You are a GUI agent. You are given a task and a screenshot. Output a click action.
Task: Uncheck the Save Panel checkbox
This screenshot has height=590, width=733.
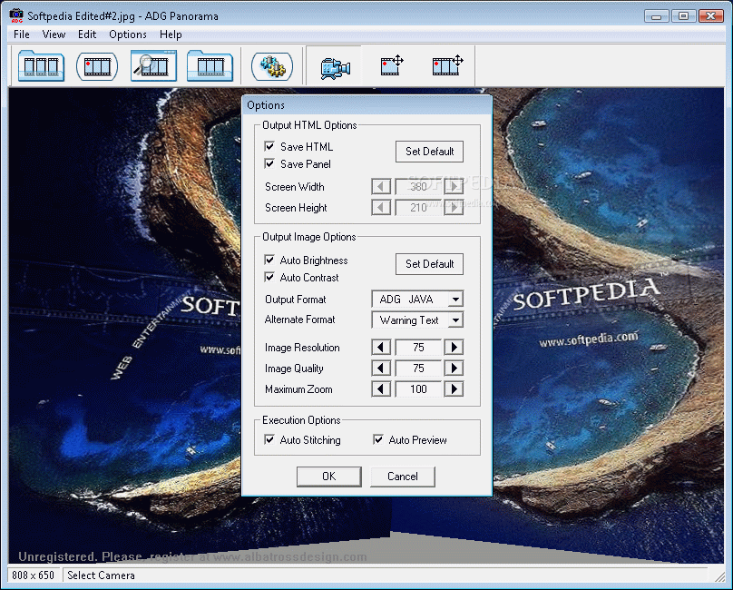click(269, 163)
